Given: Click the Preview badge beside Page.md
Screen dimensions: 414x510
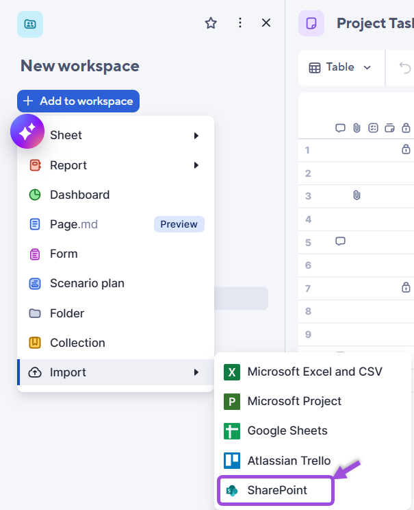Looking at the screenshot, I should pos(179,224).
